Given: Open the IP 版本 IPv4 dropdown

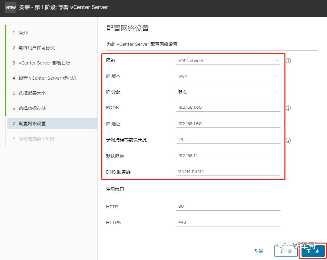Looking at the screenshot, I should [228, 76].
